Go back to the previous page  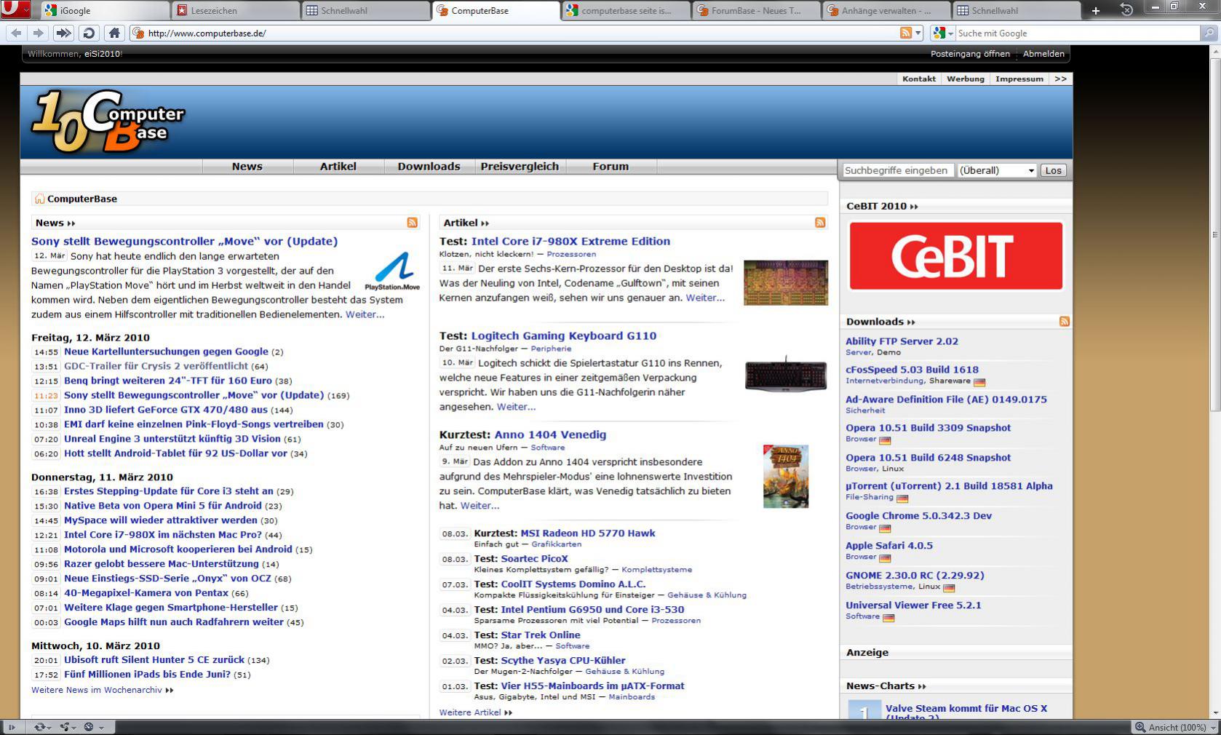(x=17, y=33)
